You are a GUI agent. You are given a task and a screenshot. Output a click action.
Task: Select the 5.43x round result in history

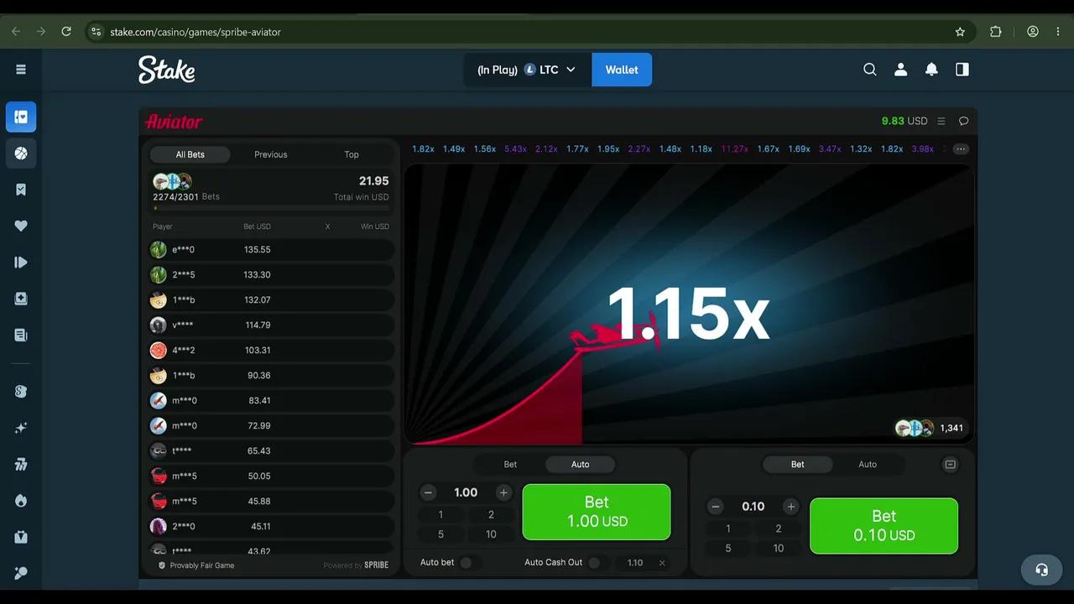515,149
